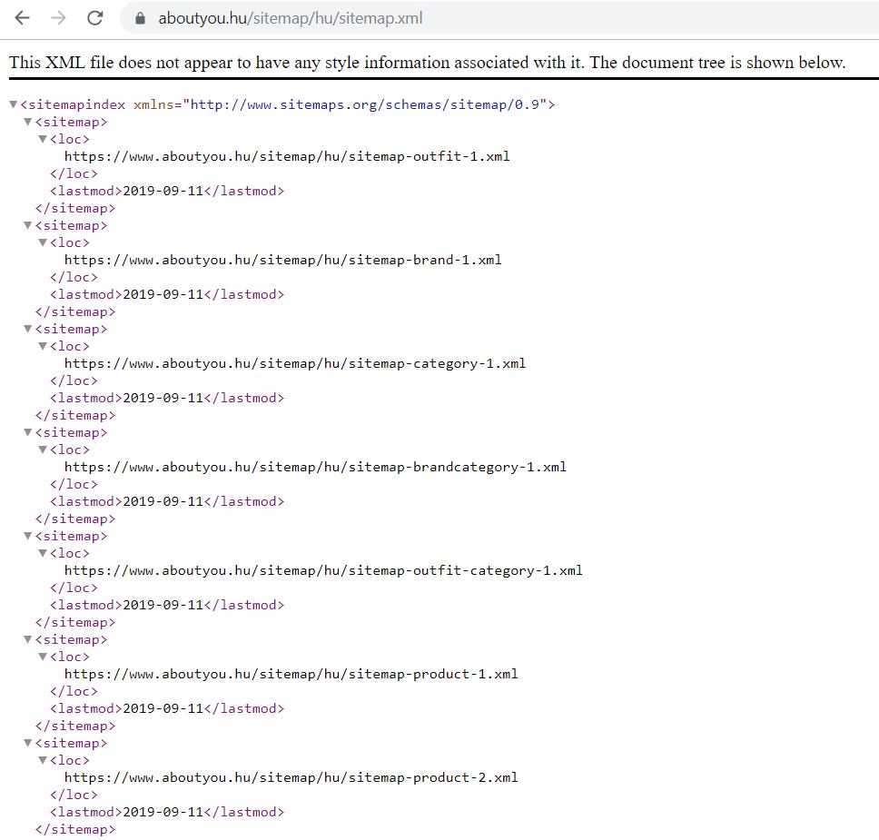Collapse loc node of sitemap-brandcategory-1.xml
Image resolution: width=879 pixels, height=840 pixels.
[43, 450]
